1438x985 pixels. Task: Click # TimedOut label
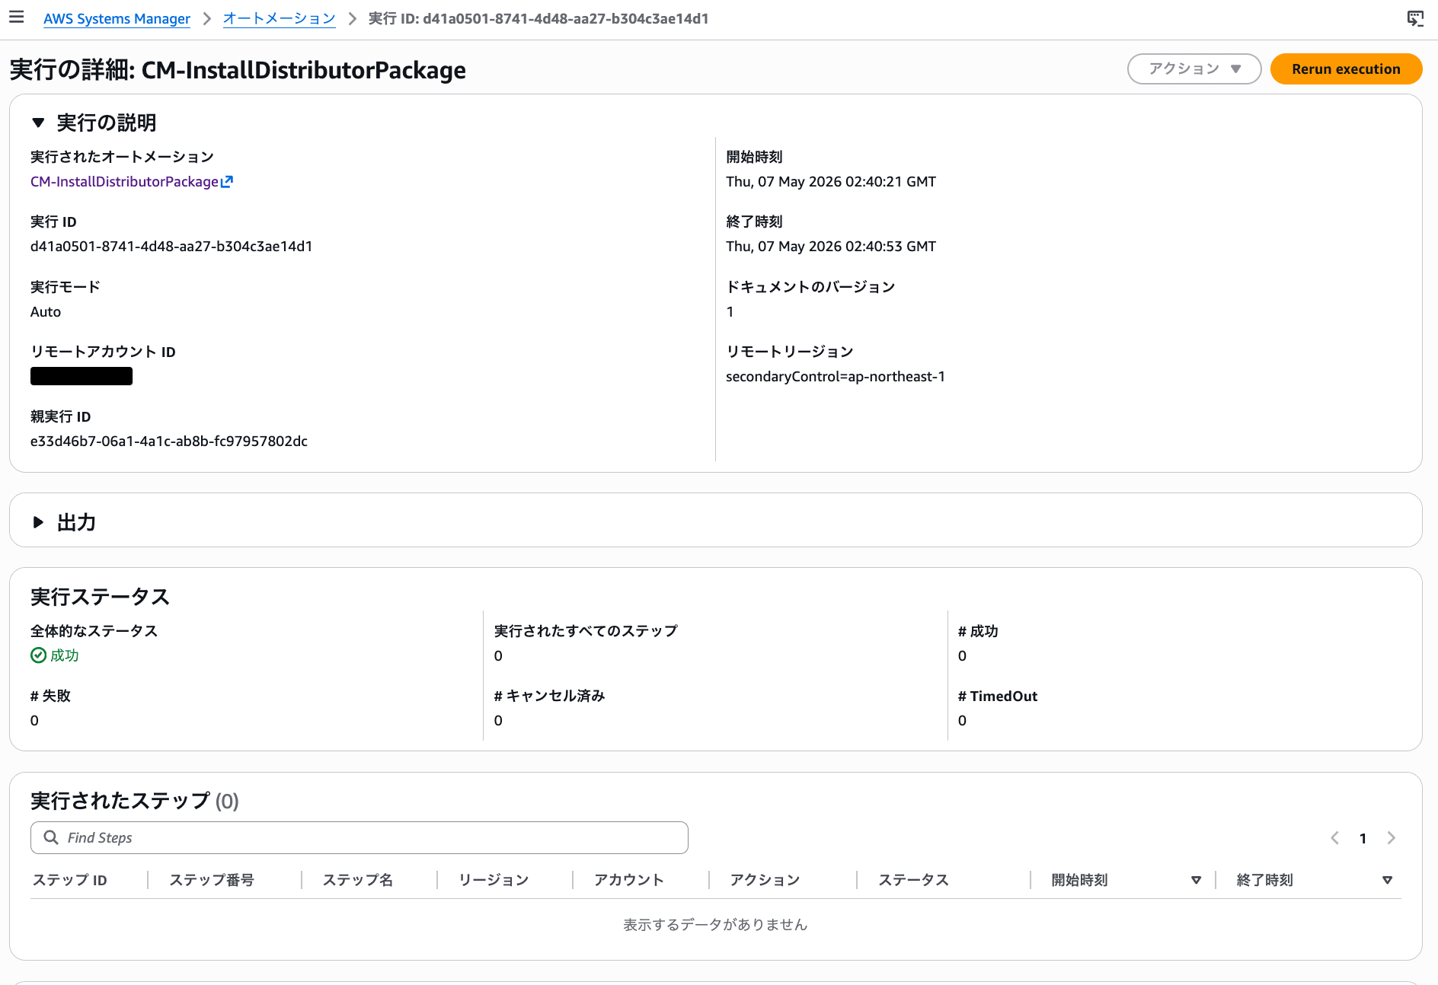coord(998,696)
